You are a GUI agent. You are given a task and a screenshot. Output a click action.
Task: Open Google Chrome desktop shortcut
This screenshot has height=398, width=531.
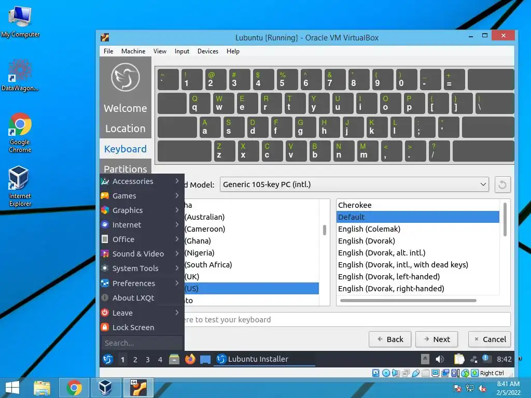tap(20, 133)
